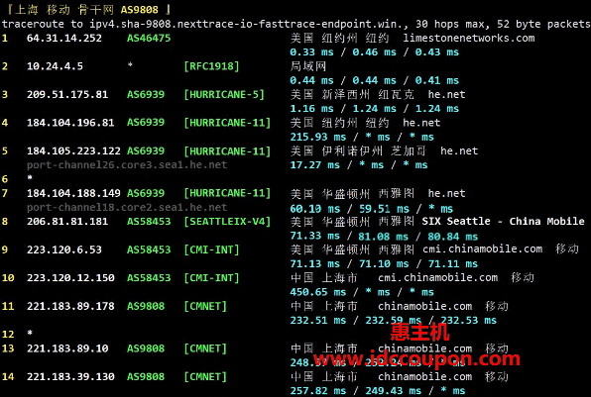Click latency 1.16 ms on hop 3
Image resolution: width=591 pixels, height=397 pixels.
pyautogui.click(x=311, y=109)
